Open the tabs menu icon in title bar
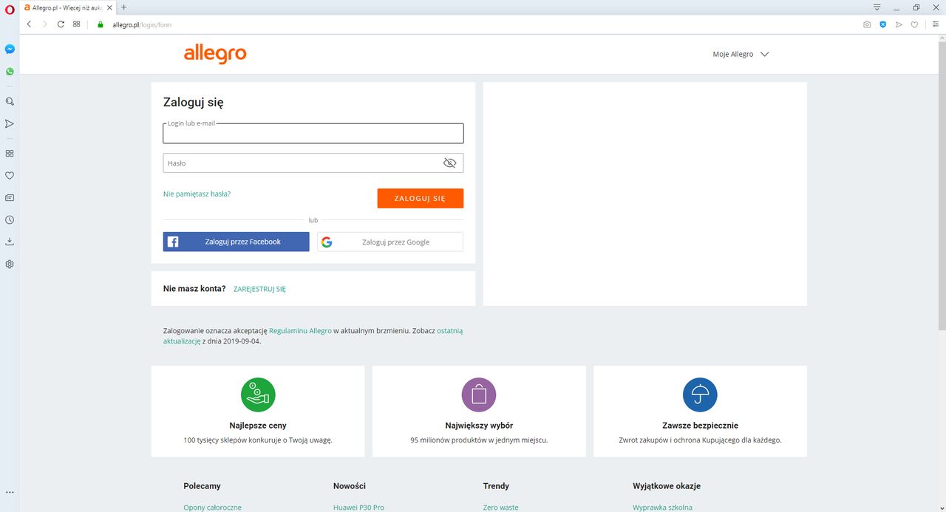Image resolution: width=946 pixels, height=512 pixels. (877, 7)
